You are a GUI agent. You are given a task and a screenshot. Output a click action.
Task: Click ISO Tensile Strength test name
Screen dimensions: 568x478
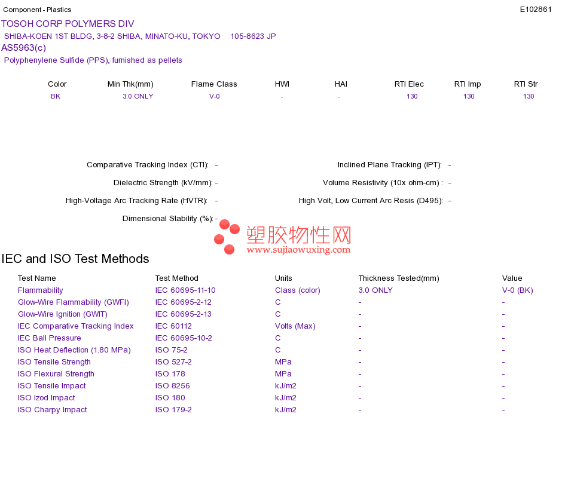coord(54,362)
